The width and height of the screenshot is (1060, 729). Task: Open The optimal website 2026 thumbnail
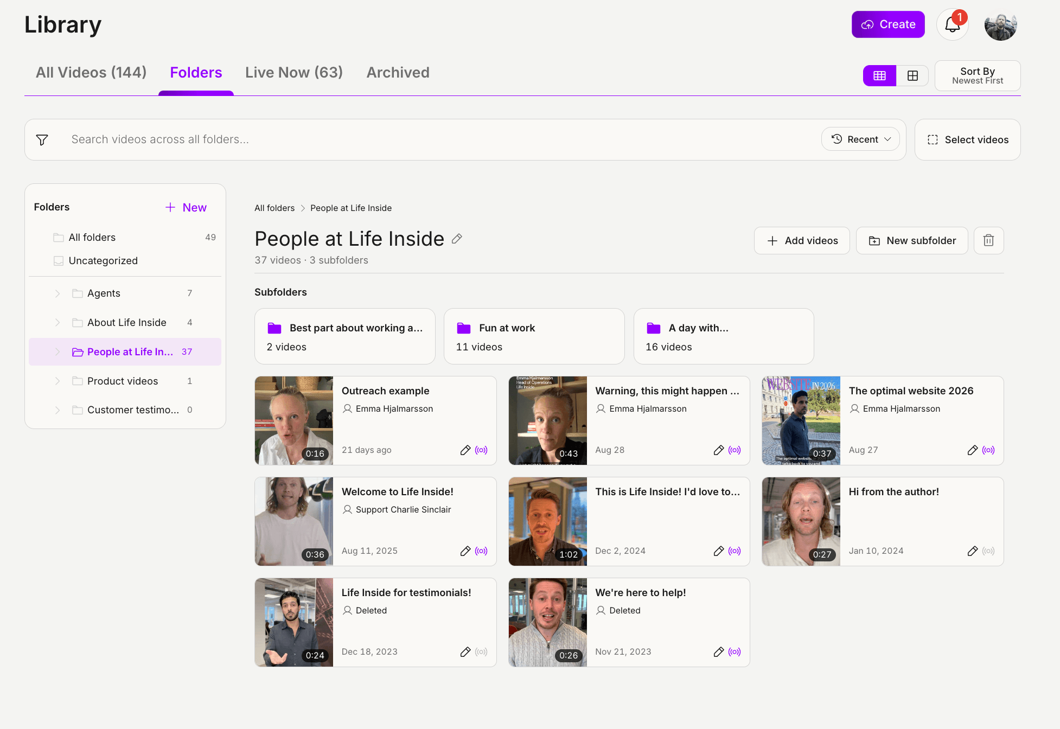pyautogui.click(x=801, y=420)
